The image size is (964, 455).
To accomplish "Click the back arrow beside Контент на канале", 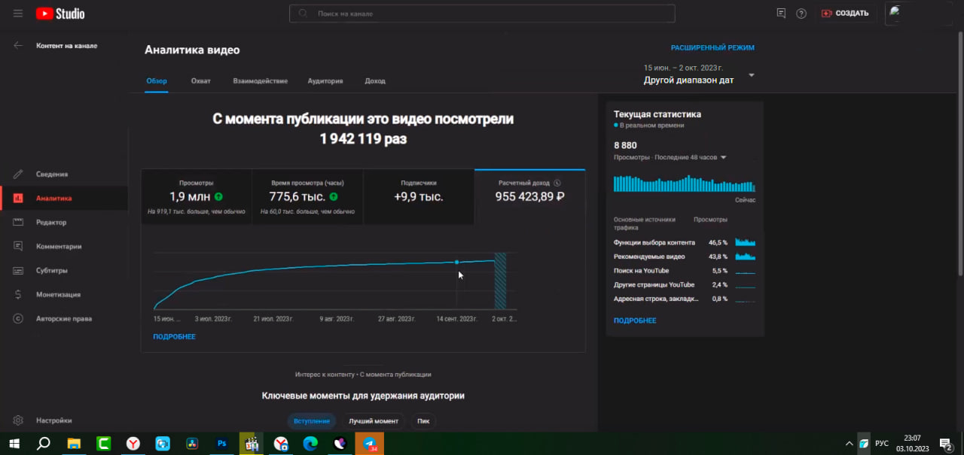I will pyautogui.click(x=18, y=46).
